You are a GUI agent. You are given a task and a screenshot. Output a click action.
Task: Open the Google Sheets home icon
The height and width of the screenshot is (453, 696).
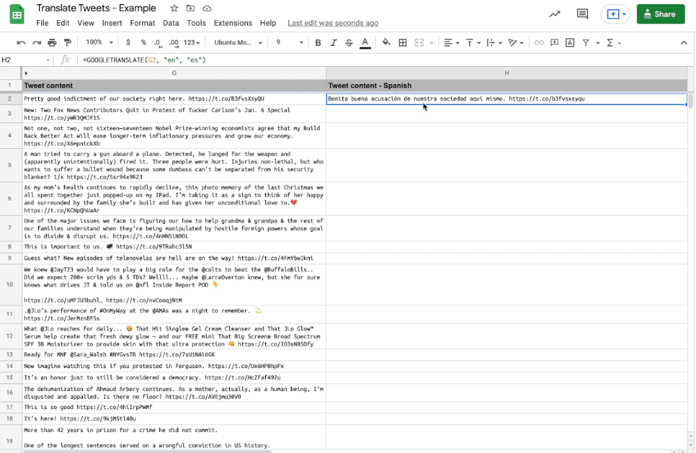[17, 14]
